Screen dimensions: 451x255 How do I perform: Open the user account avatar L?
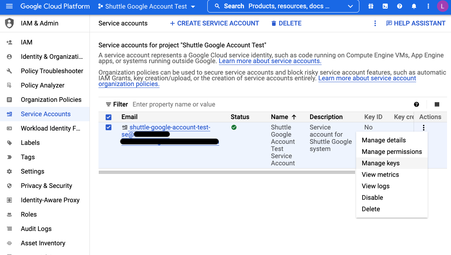[x=443, y=6]
